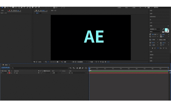The image size is (171, 107).
Task: Select the Puppet Pin tool
Action: coord(39,7)
